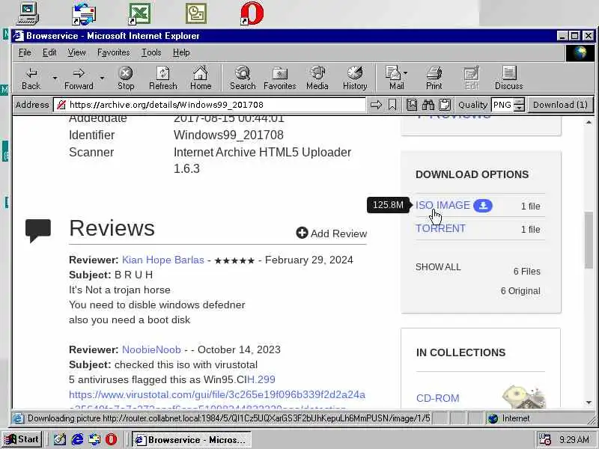Open the Excel desktop shortcut
599x449 pixels.
coord(139,13)
